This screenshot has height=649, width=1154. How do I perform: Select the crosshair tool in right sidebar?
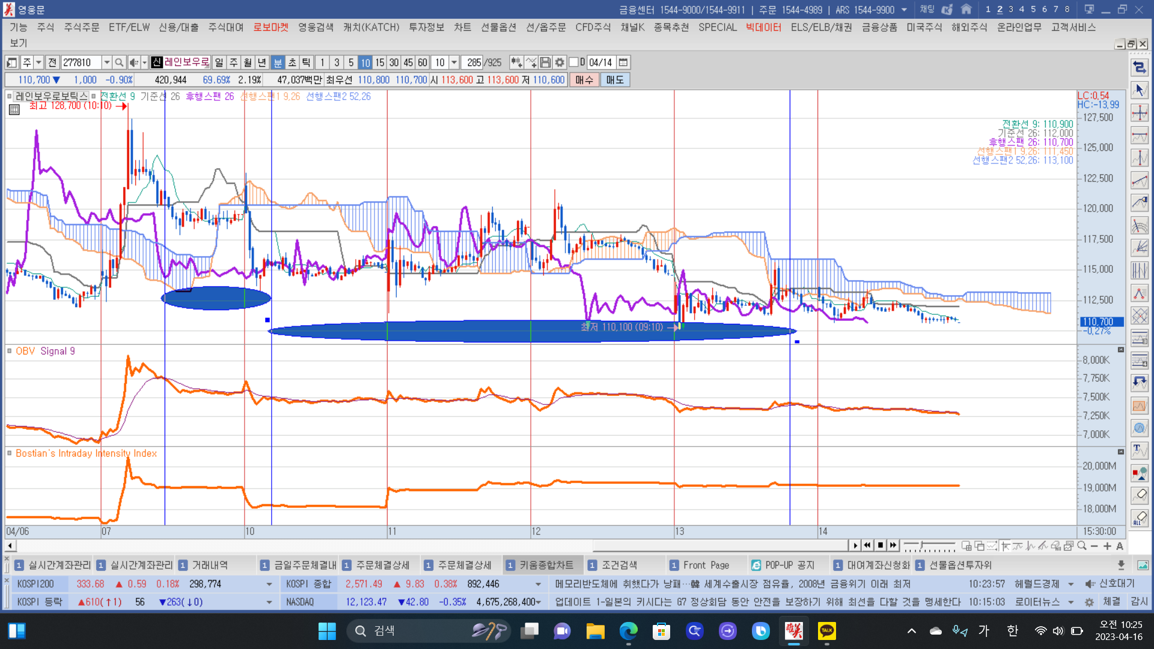tap(1140, 113)
